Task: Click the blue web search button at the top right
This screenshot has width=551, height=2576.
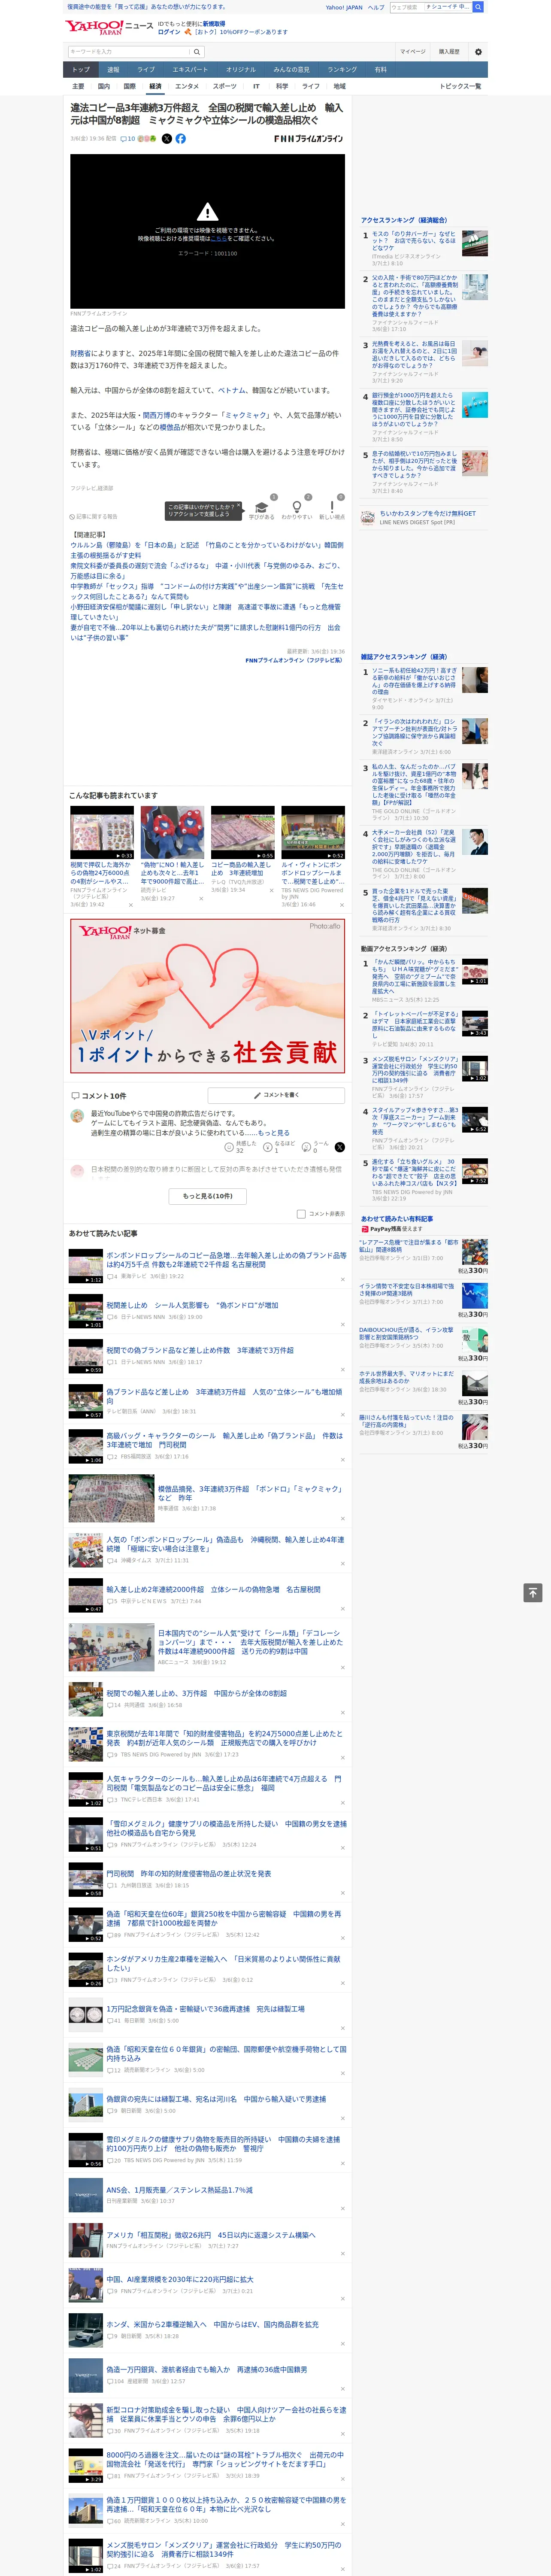Action: (x=478, y=7)
